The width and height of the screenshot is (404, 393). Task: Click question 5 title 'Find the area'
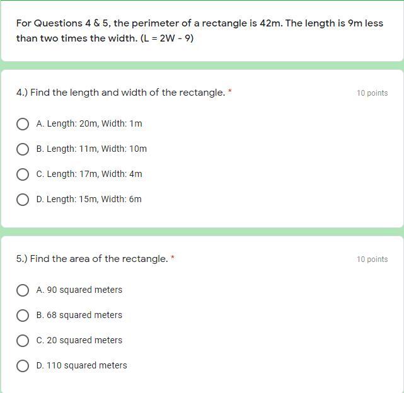[92, 259]
